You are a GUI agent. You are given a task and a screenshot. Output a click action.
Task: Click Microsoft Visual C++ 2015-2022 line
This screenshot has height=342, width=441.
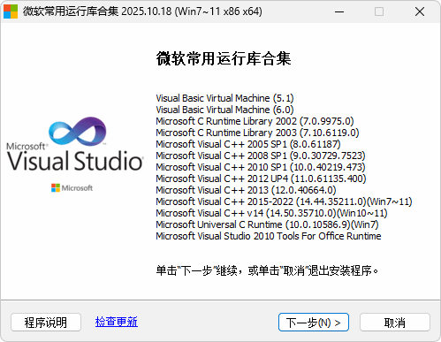[284, 201]
